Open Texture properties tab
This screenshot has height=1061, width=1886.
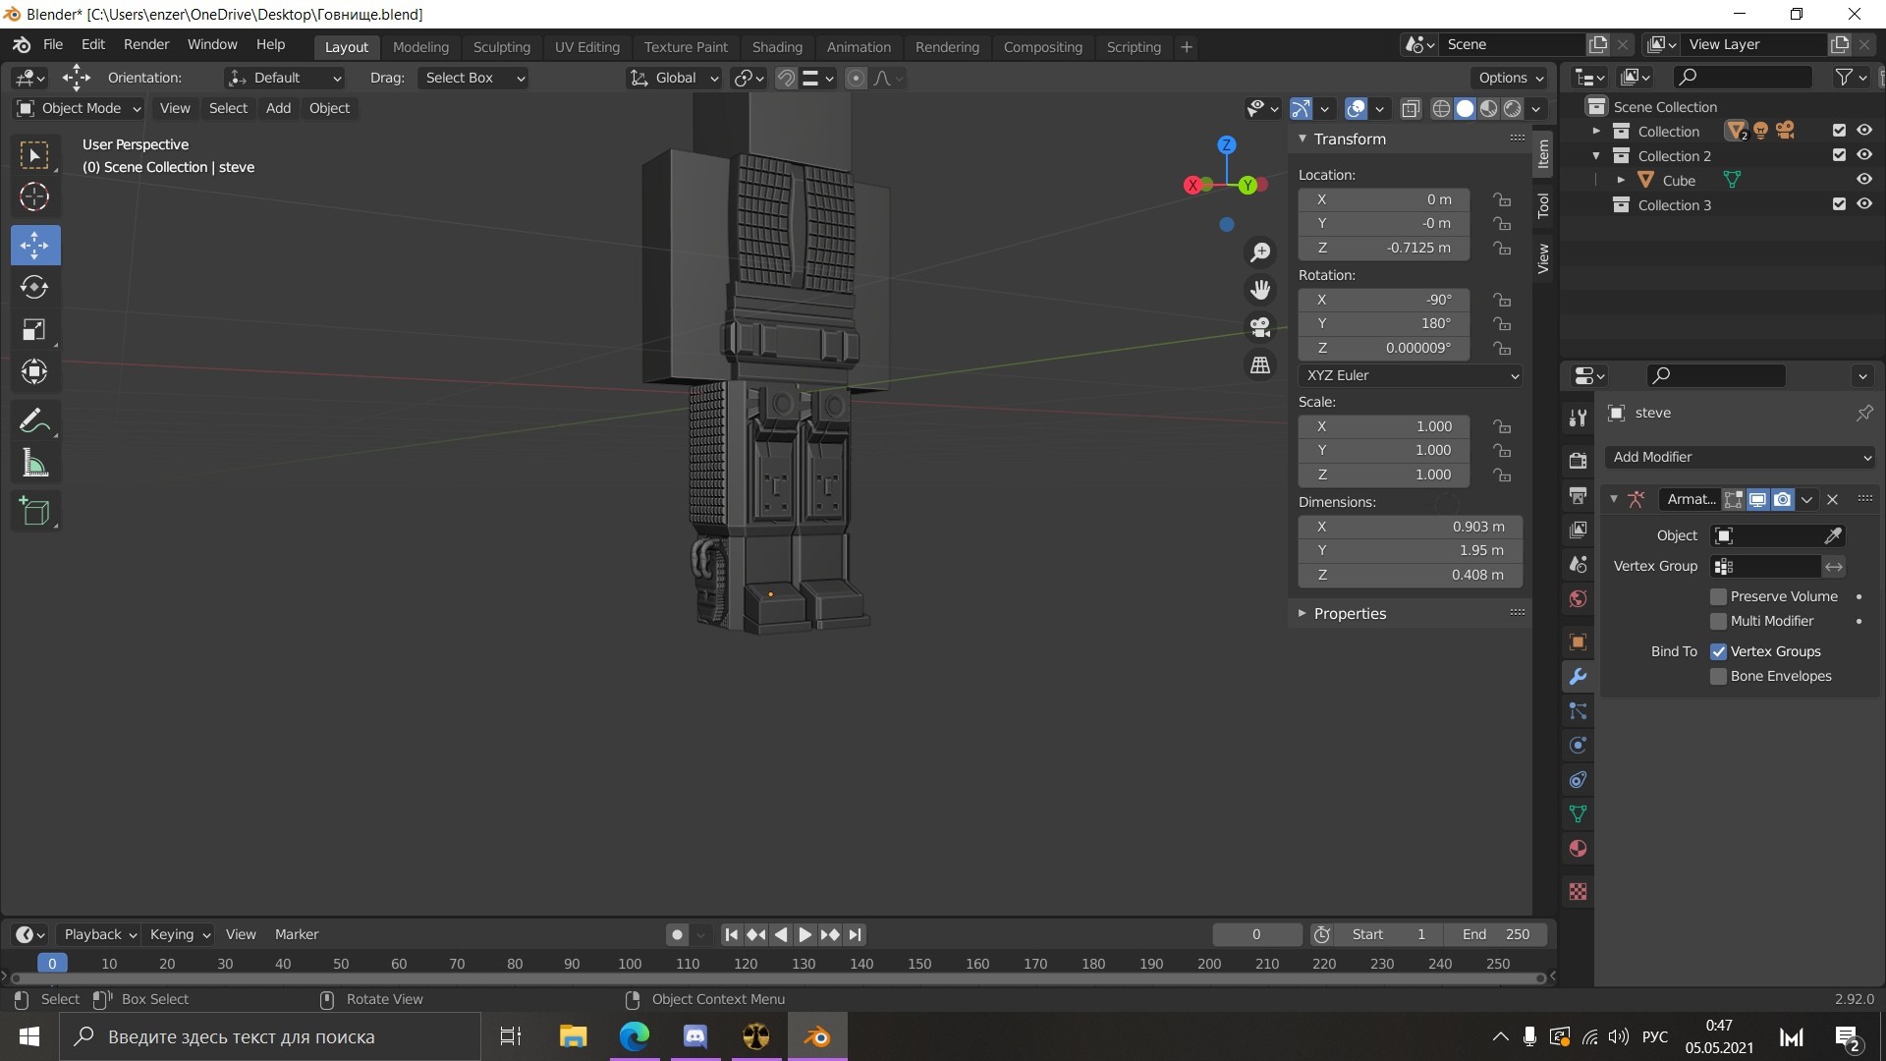point(1578,891)
